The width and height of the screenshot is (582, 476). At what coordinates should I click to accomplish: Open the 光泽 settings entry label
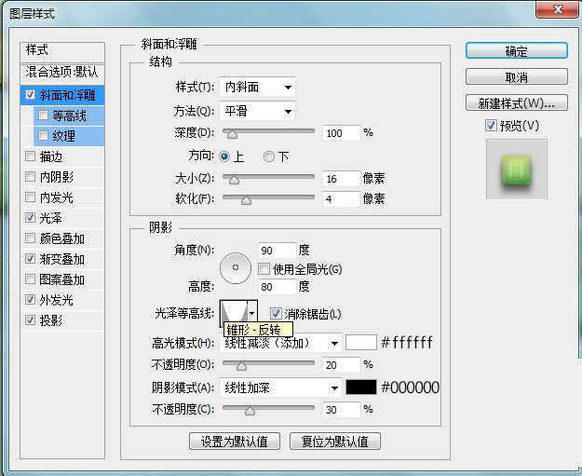tap(51, 218)
